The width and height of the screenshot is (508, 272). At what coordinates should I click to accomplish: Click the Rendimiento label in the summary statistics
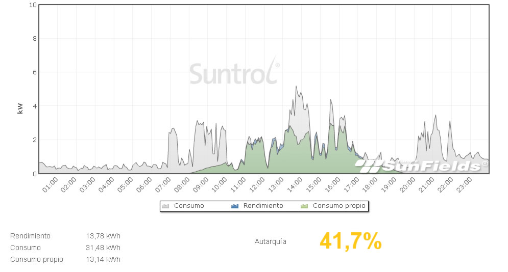pos(30,236)
